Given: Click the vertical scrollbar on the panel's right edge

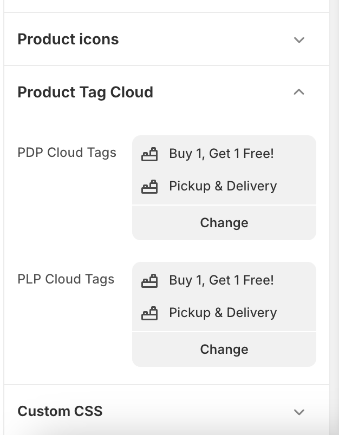Looking at the screenshot, I should point(334,216).
